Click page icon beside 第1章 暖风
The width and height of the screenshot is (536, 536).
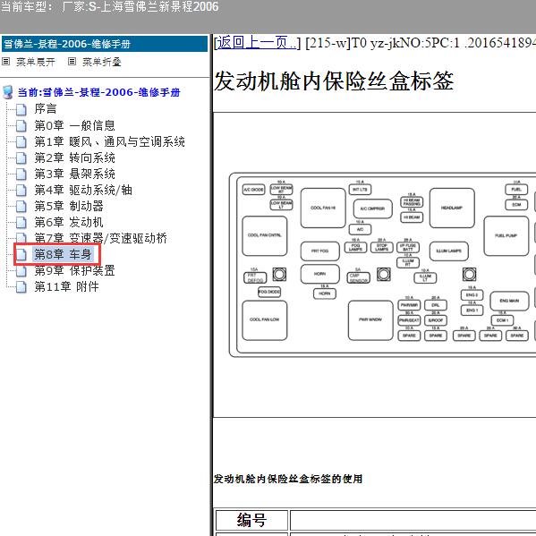coord(21,142)
